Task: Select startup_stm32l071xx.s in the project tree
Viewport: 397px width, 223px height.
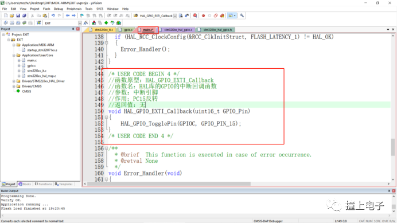Action: point(42,50)
